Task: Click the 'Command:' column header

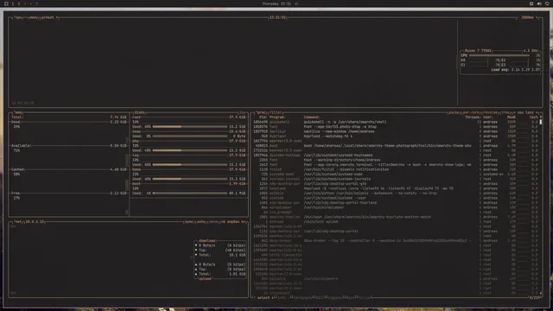Action: tap(311, 117)
